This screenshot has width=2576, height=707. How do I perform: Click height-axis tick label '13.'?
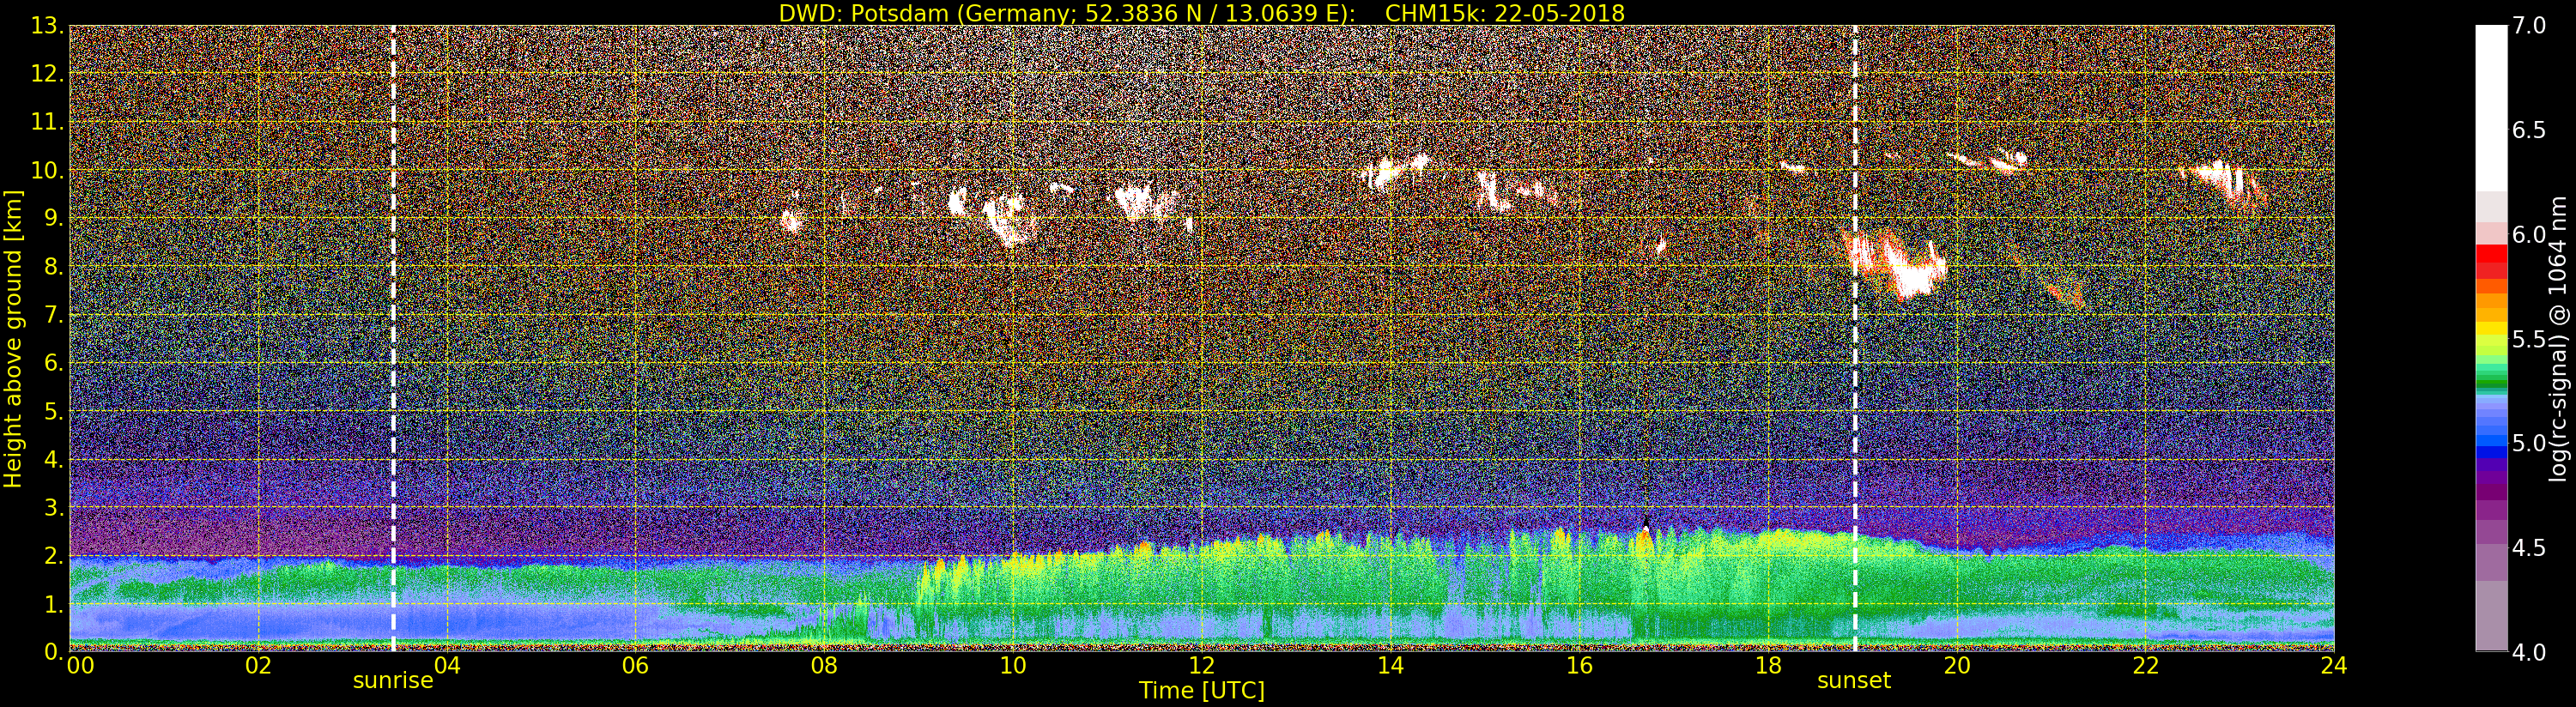click(48, 26)
